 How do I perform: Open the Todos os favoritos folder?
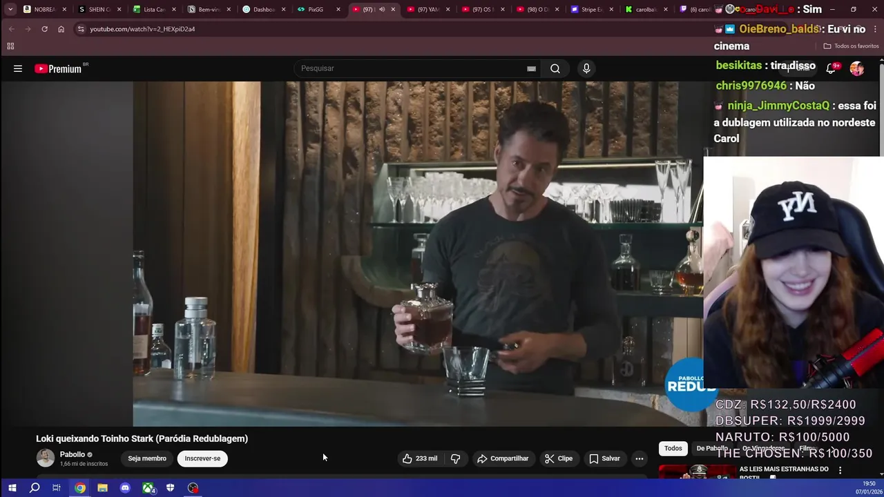[851, 46]
